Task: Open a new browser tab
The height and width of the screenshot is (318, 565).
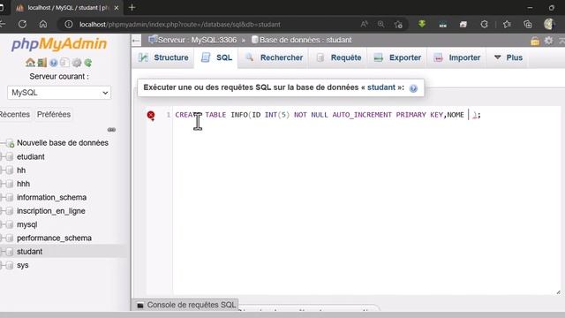Action: pyautogui.click(x=132, y=7)
